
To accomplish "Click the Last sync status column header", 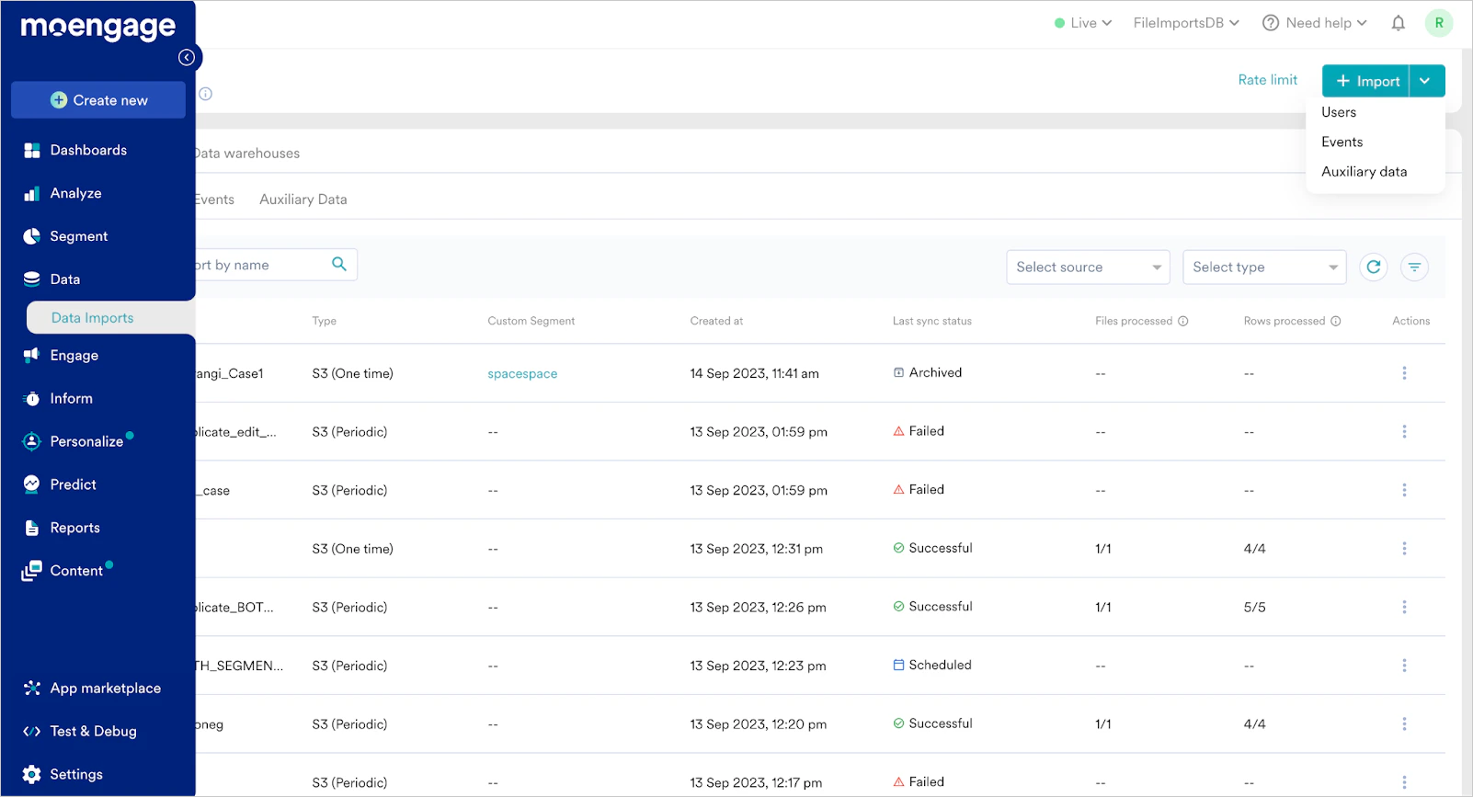I will click(x=932, y=321).
